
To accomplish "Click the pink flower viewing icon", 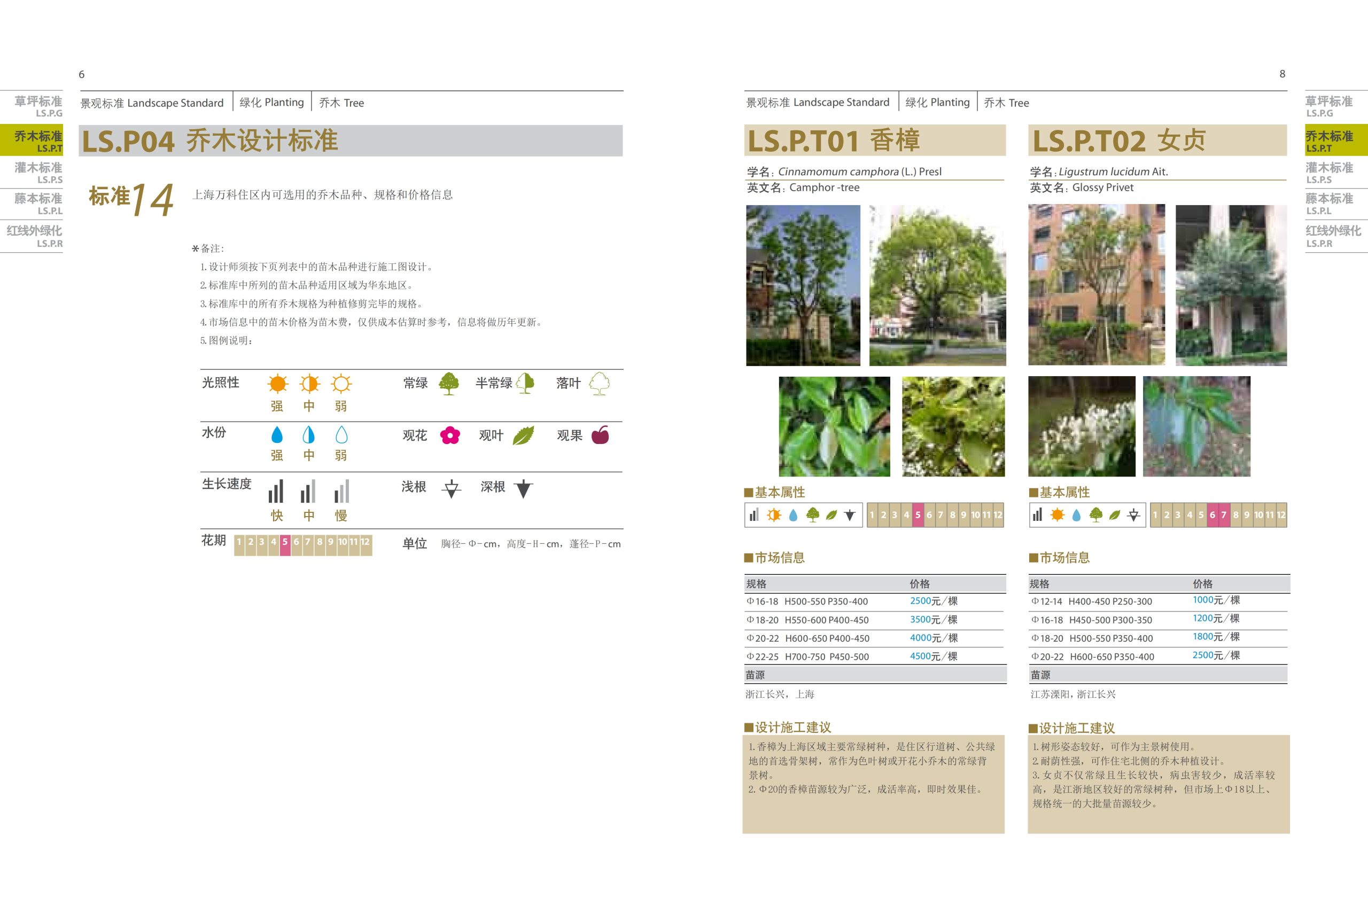I will 449,435.
